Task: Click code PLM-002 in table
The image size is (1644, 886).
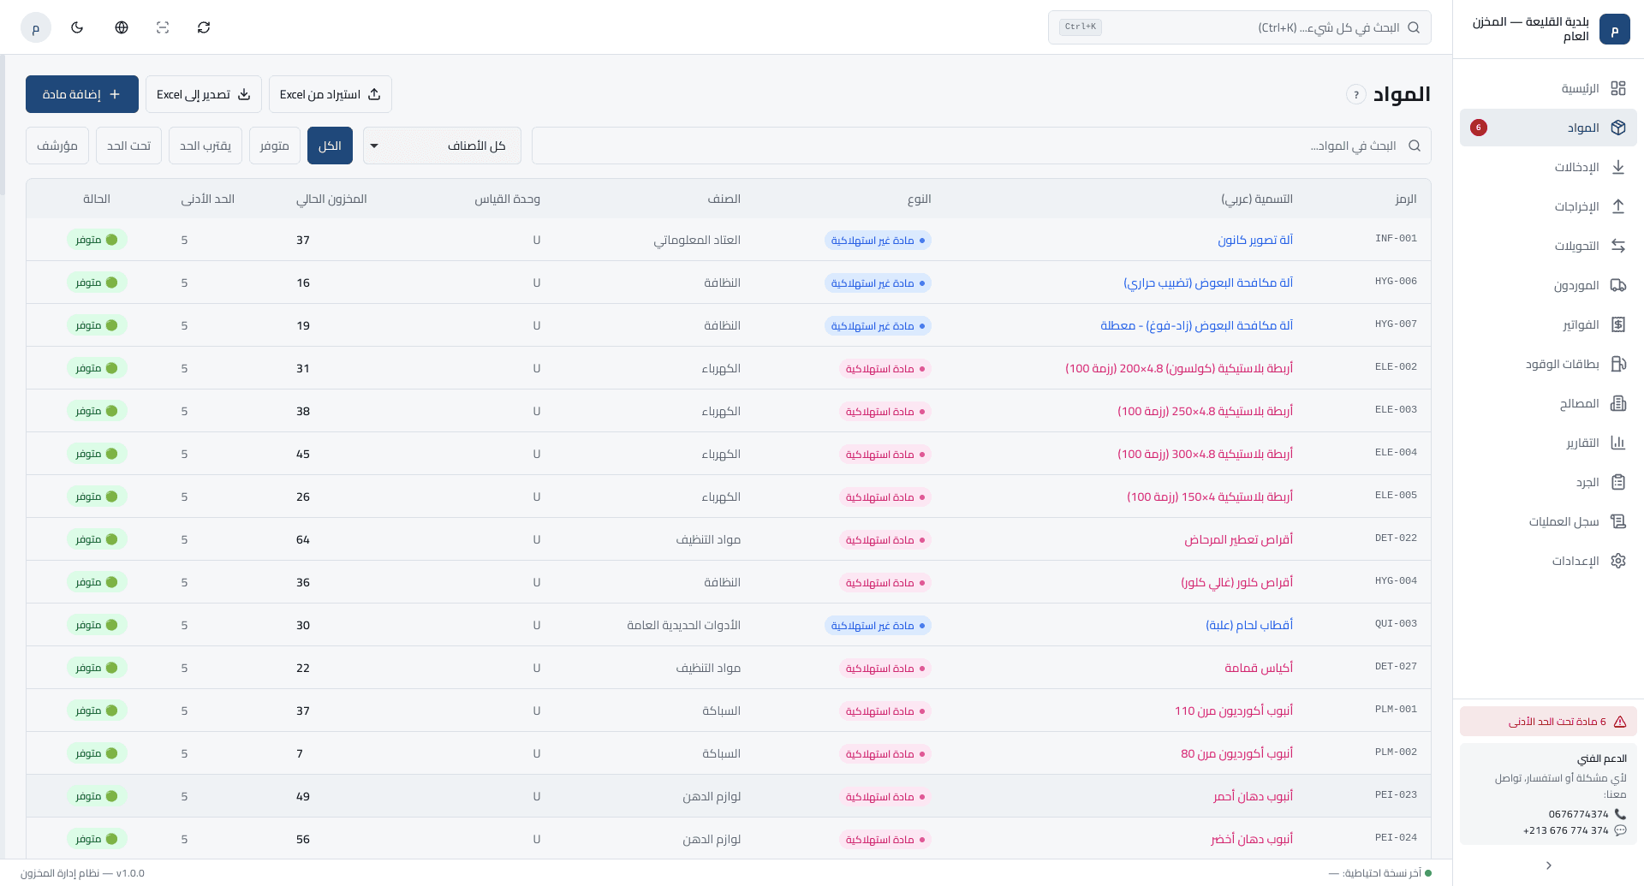Action: click(1396, 752)
